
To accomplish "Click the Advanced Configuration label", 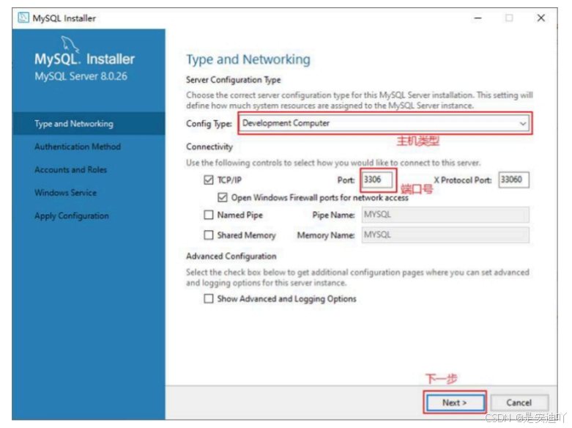I will point(231,256).
